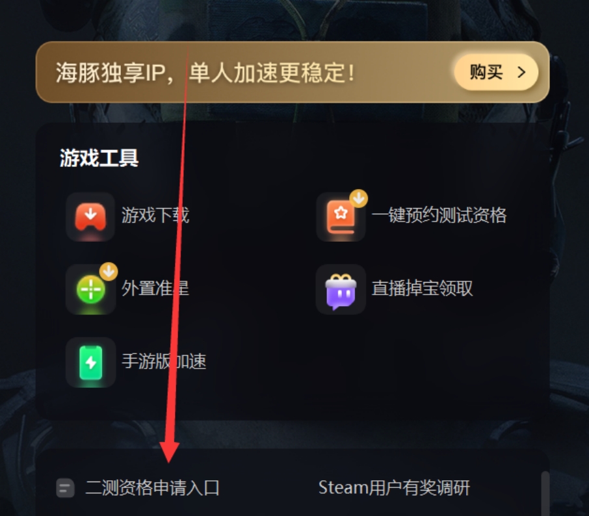589x516 pixels.
Task: Click the 游戏工具 section heading
Action: 99,158
